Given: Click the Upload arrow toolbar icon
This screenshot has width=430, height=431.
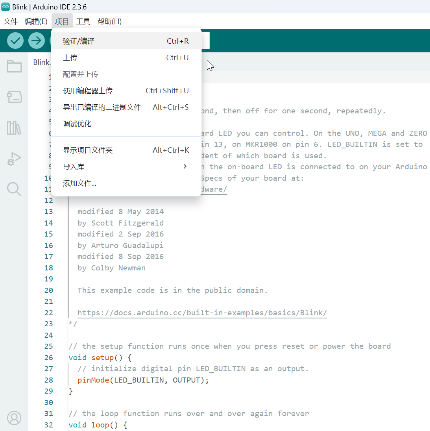Looking at the screenshot, I should click(37, 41).
